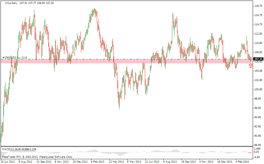The width and height of the screenshot is (264, 164).
Task: Click the current price tag 107.35
Action: tap(258, 59)
